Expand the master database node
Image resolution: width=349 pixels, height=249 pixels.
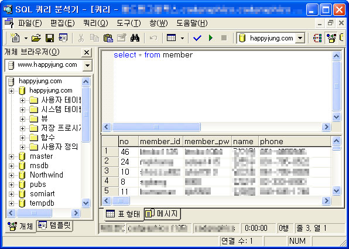11,156
